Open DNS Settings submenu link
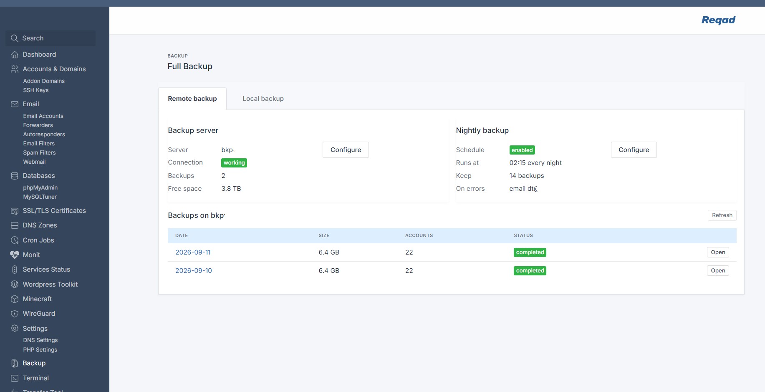Image resolution: width=765 pixels, height=392 pixels. click(40, 340)
